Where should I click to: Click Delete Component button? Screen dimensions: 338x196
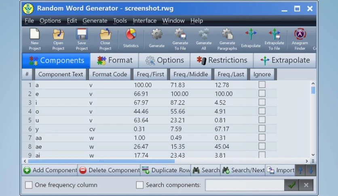point(109,170)
